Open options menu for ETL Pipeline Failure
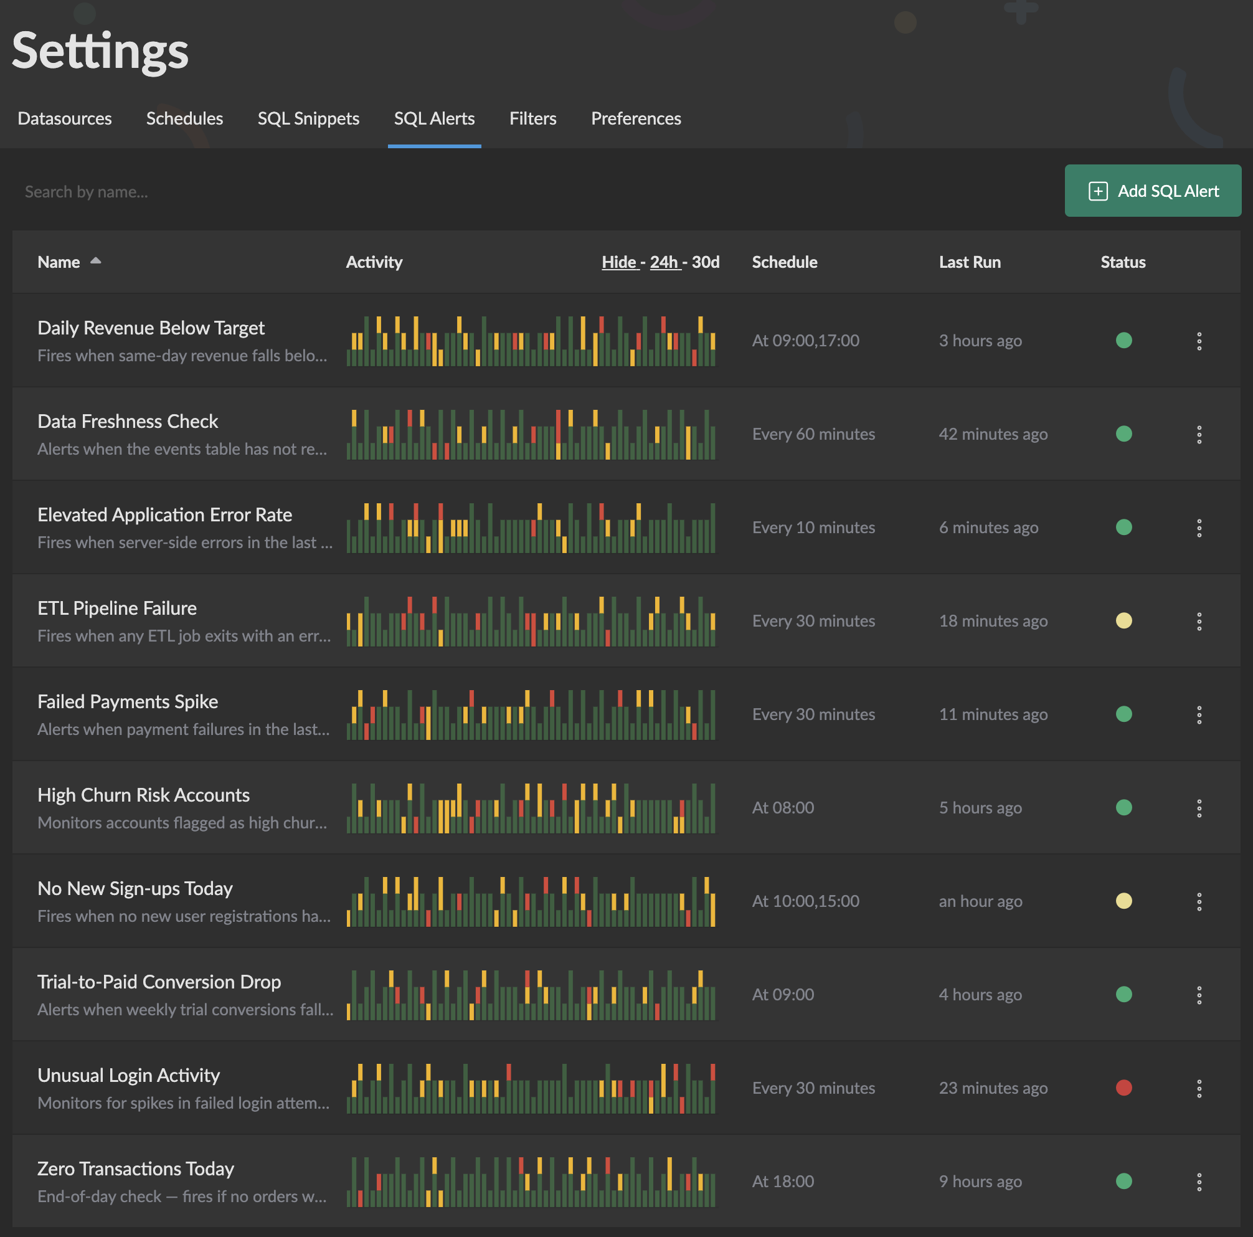1253x1237 pixels. pos(1199,621)
